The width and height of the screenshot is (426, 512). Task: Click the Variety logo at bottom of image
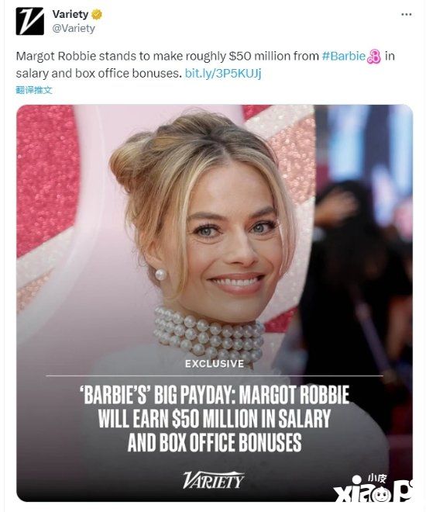(213, 480)
